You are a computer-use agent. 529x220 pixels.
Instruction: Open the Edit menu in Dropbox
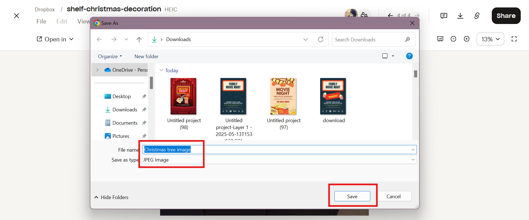[x=62, y=22]
